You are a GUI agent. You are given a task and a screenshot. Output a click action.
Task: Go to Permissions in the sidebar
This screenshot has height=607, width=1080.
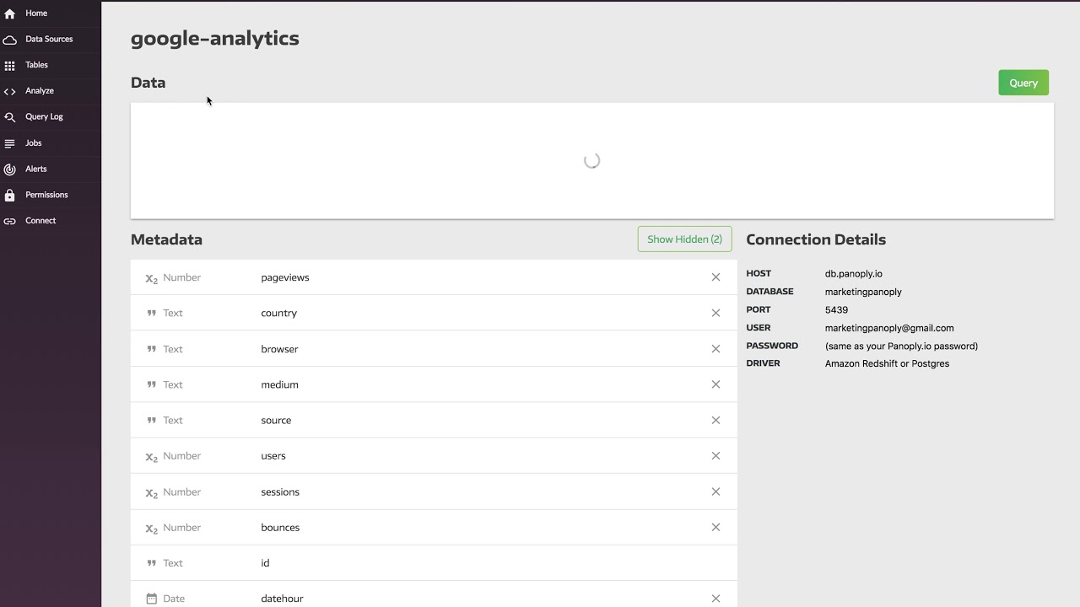[x=46, y=195]
